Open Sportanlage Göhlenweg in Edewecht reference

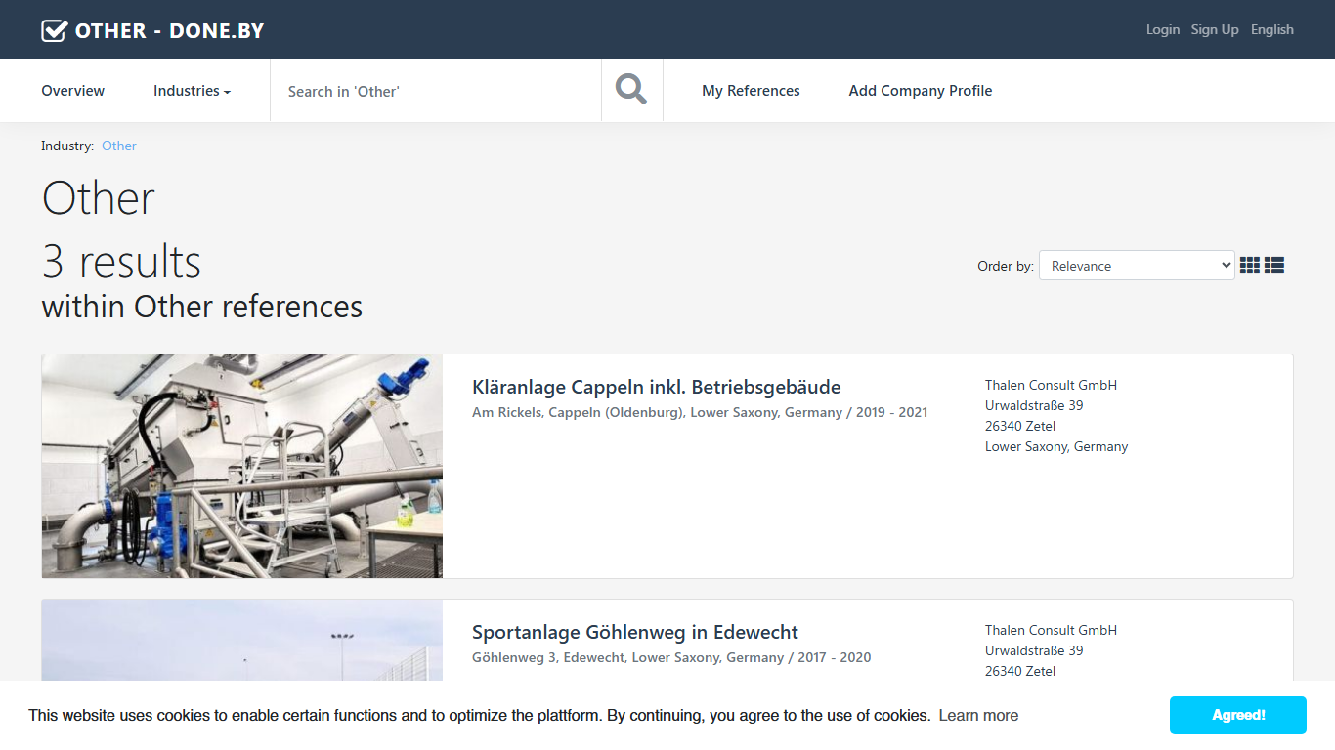tap(635, 632)
